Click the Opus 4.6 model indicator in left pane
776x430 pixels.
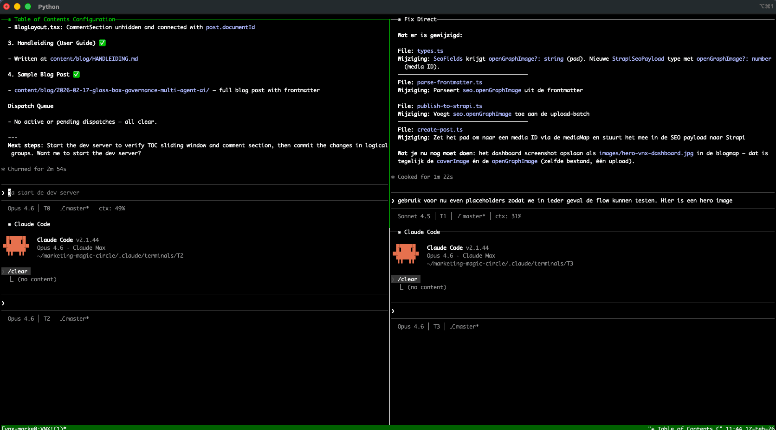coord(20,208)
